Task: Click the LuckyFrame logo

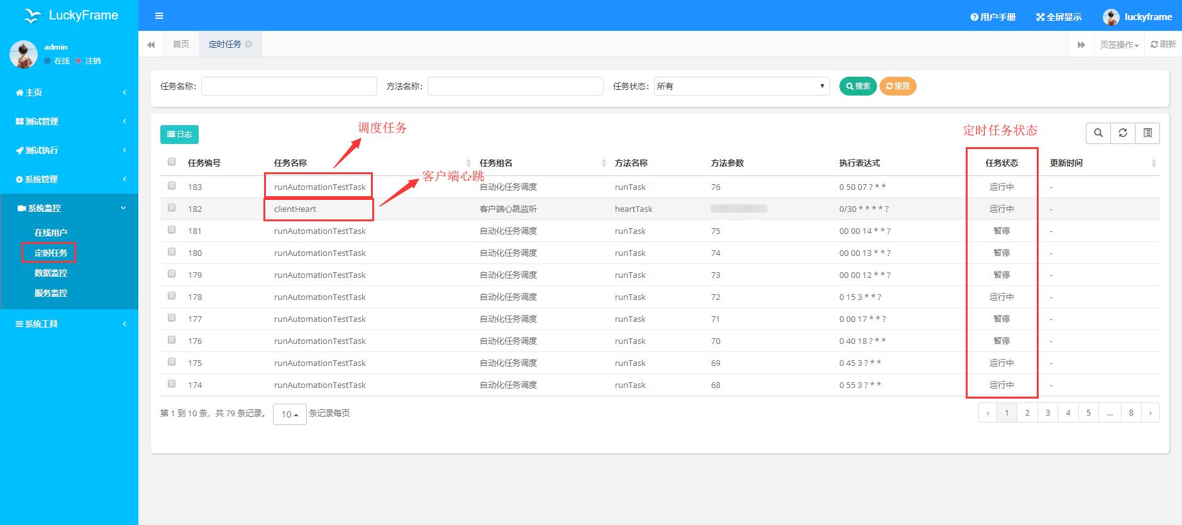Action: coord(71,15)
